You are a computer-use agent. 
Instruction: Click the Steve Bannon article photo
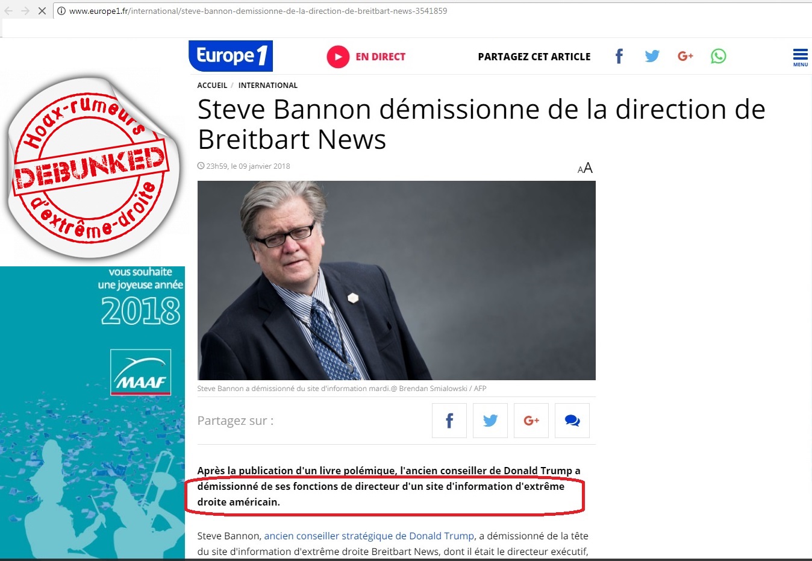[396, 280]
